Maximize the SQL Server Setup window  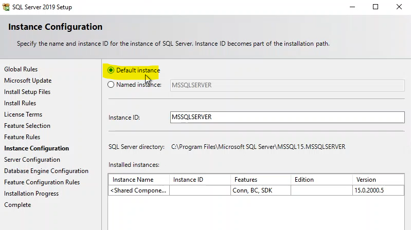point(376,7)
